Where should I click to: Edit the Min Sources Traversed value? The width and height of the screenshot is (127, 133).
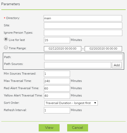click(57, 74)
